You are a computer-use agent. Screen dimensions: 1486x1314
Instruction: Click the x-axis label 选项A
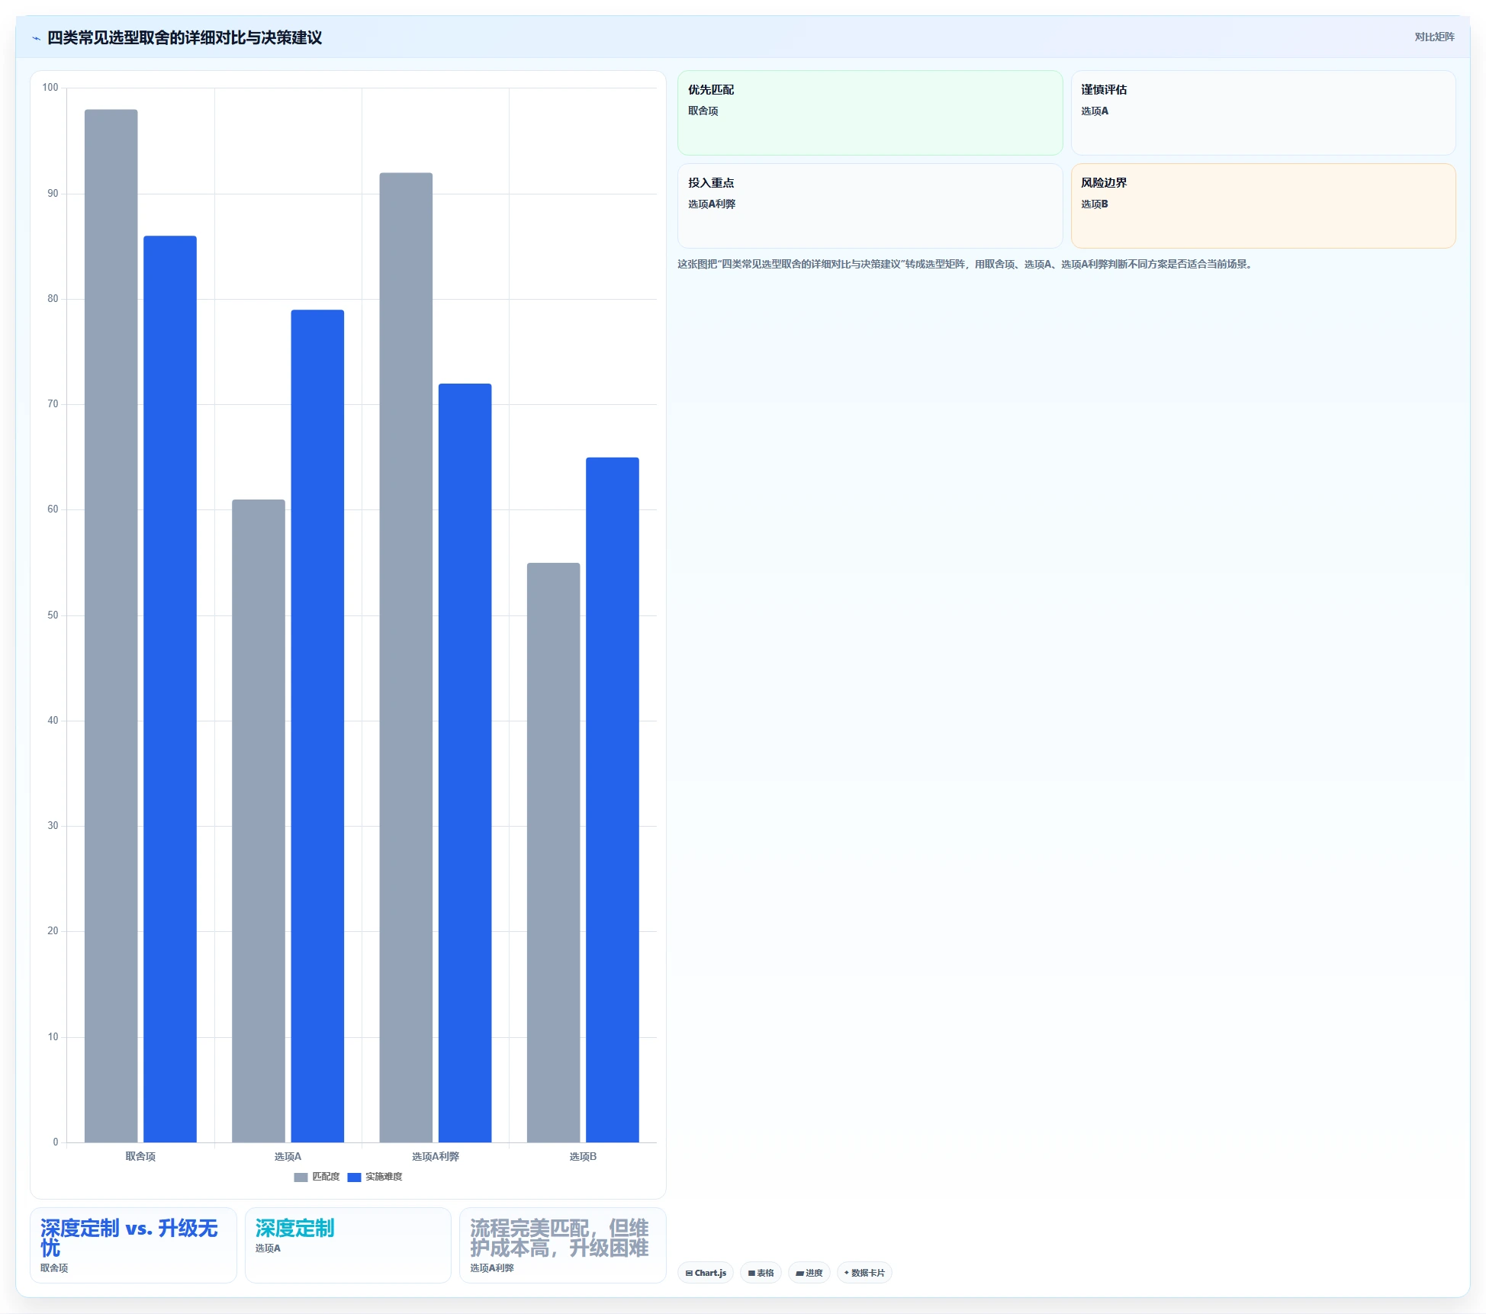[x=288, y=1156]
